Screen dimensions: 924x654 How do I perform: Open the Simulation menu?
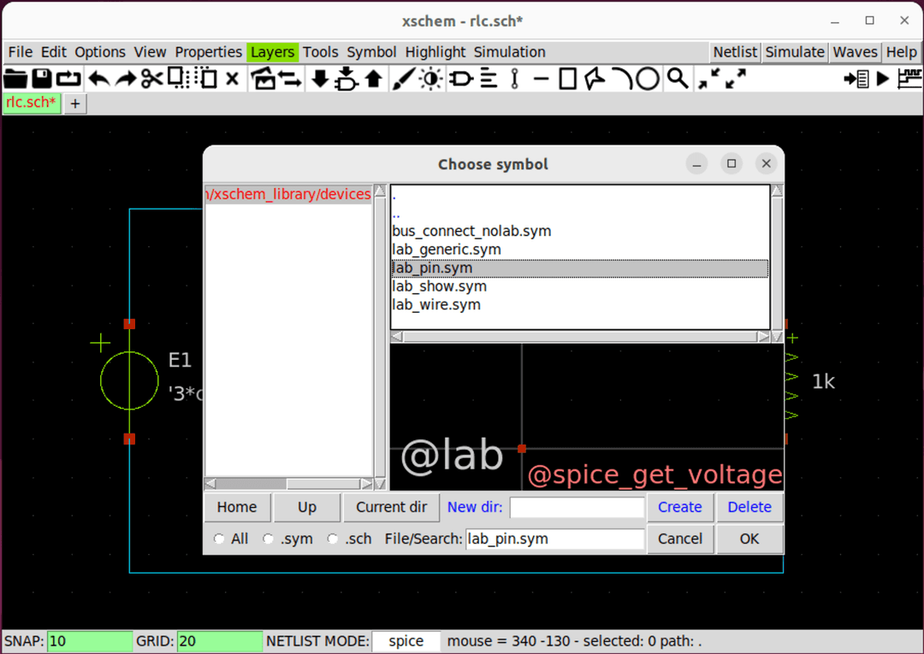[x=509, y=52]
